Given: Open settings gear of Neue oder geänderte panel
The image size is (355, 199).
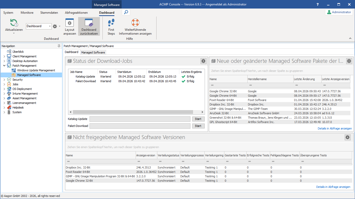Looking at the screenshot, I should coord(349,61).
